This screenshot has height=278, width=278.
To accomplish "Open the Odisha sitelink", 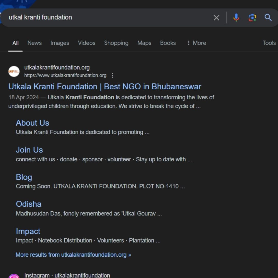I will pyautogui.click(x=29, y=204).
